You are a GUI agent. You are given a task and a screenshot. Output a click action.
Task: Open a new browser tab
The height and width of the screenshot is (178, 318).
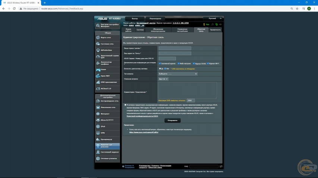(x=45, y=3)
